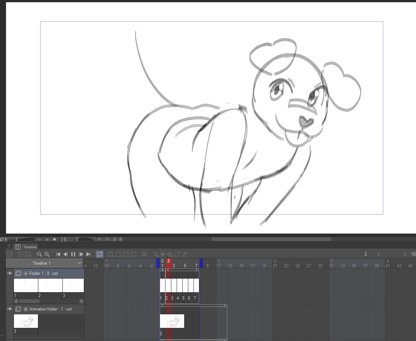Select cel thumbnail 1 in Folder 1
The image size is (416, 341).
(x=26, y=285)
